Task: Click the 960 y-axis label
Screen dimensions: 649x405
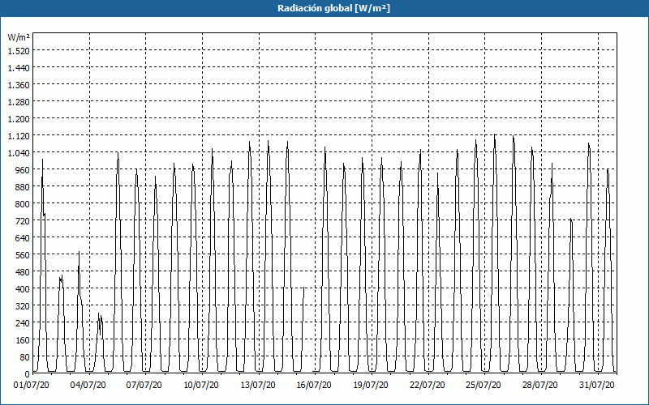Action: tap(23, 170)
